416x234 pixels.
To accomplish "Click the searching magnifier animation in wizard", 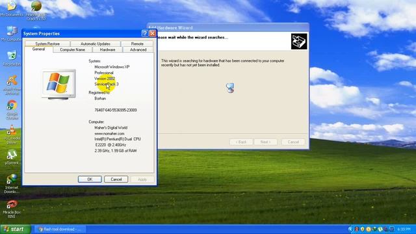I will (230, 88).
